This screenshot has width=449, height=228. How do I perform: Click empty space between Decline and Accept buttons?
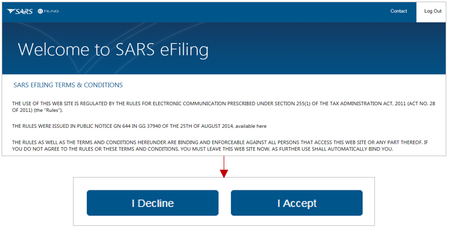tap(225, 203)
